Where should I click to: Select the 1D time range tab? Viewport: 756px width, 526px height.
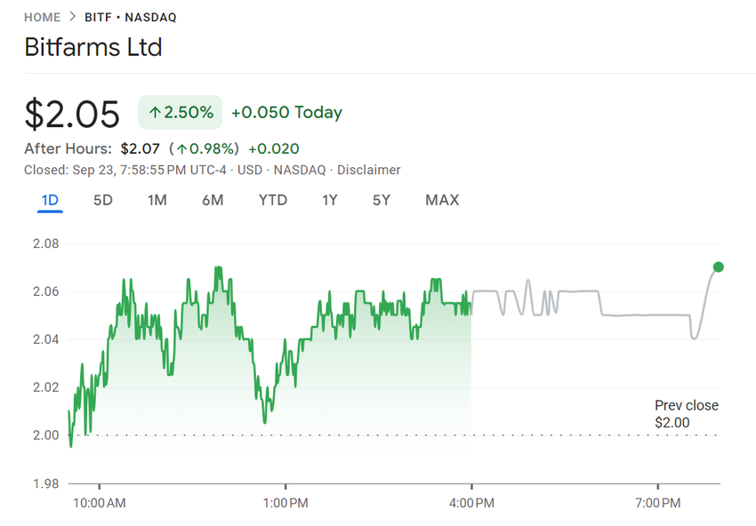(x=50, y=200)
